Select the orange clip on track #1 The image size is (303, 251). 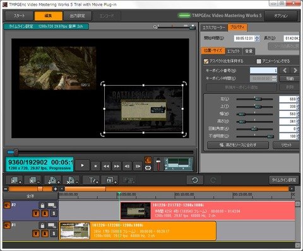pos(138,231)
